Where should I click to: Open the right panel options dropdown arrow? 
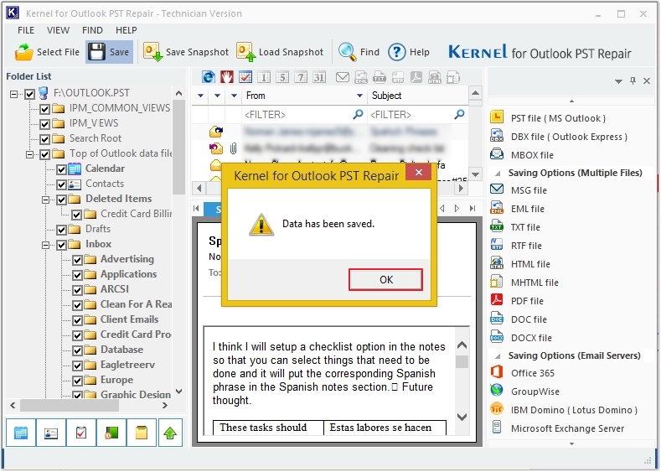coord(618,81)
